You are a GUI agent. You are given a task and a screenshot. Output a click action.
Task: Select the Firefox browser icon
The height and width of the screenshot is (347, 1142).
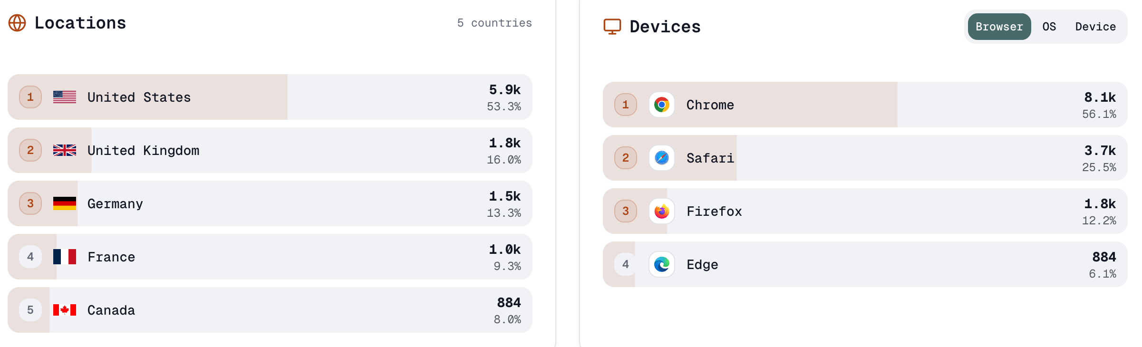tap(663, 211)
